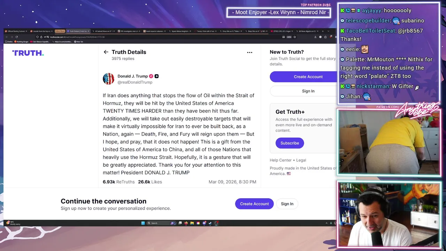Click chat username telescopebuilder
The height and width of the screenshot is (251, 446).
coord(368,21)
